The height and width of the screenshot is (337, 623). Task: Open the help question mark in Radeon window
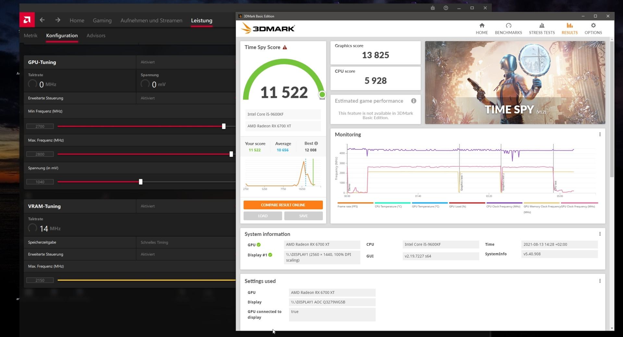coord(446,8)
